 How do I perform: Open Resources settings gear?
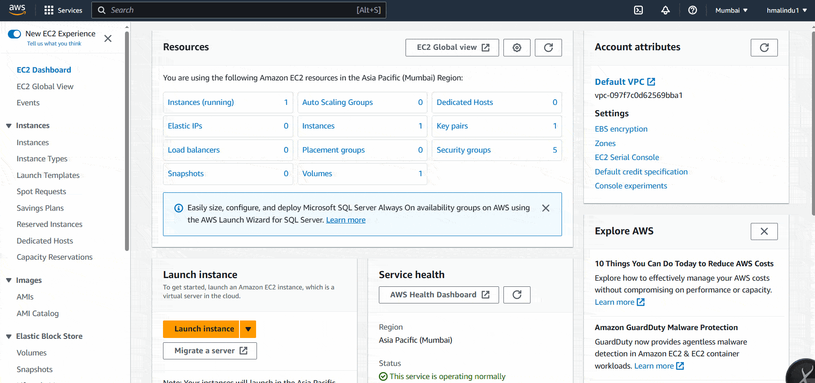(517, 48)
